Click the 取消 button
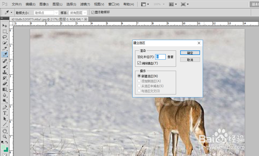This screenshot has height=156, width=259. click(x=190, y=60)
